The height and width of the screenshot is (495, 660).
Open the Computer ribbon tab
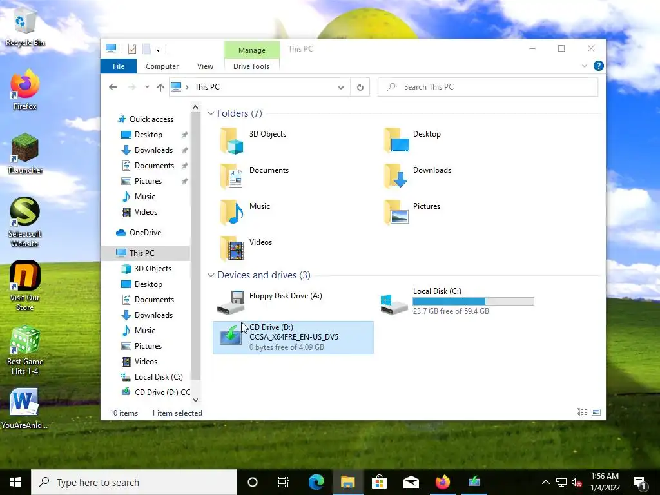(162, 66)
